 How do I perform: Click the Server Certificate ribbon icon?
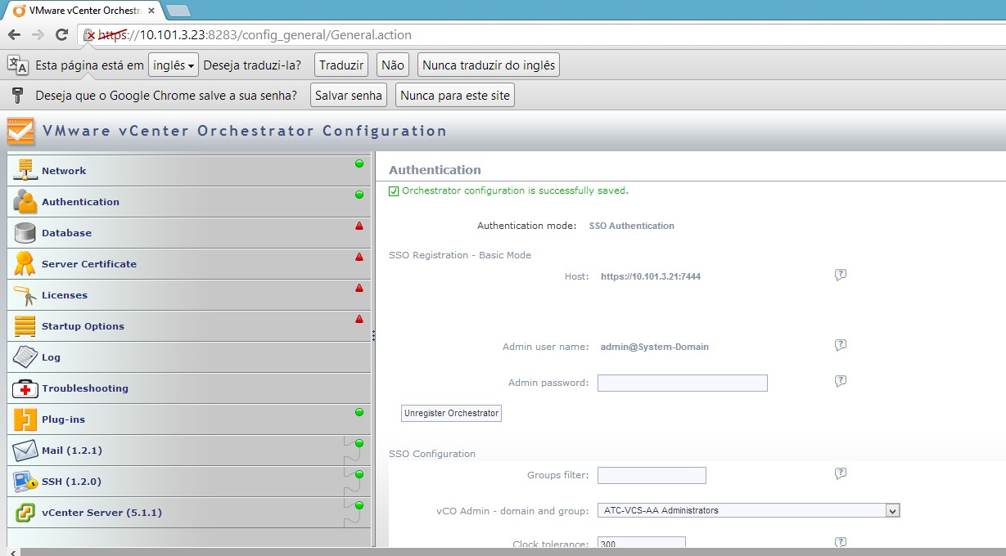pos(25,264)
